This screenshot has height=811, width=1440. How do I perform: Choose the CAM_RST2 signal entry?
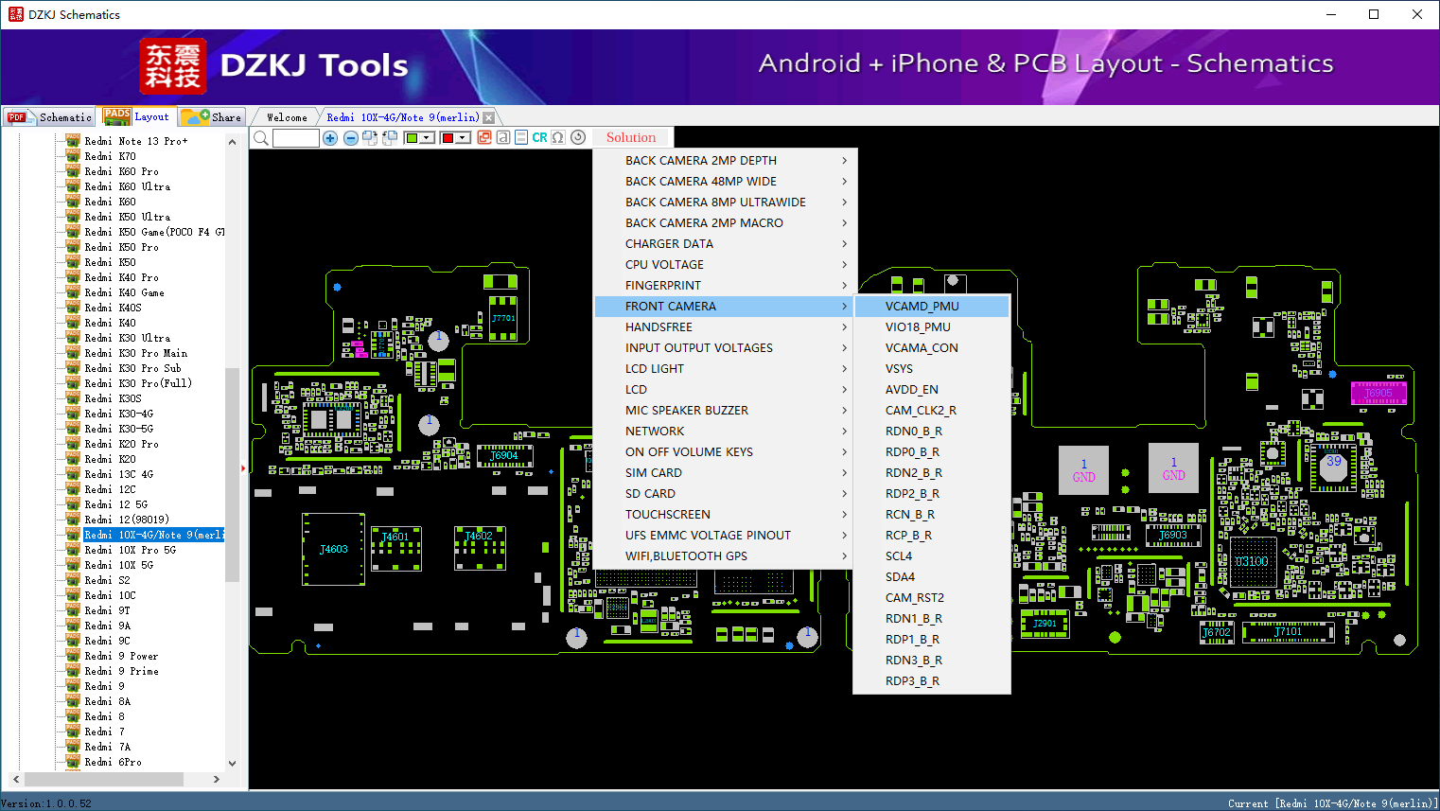coord(932,598)
